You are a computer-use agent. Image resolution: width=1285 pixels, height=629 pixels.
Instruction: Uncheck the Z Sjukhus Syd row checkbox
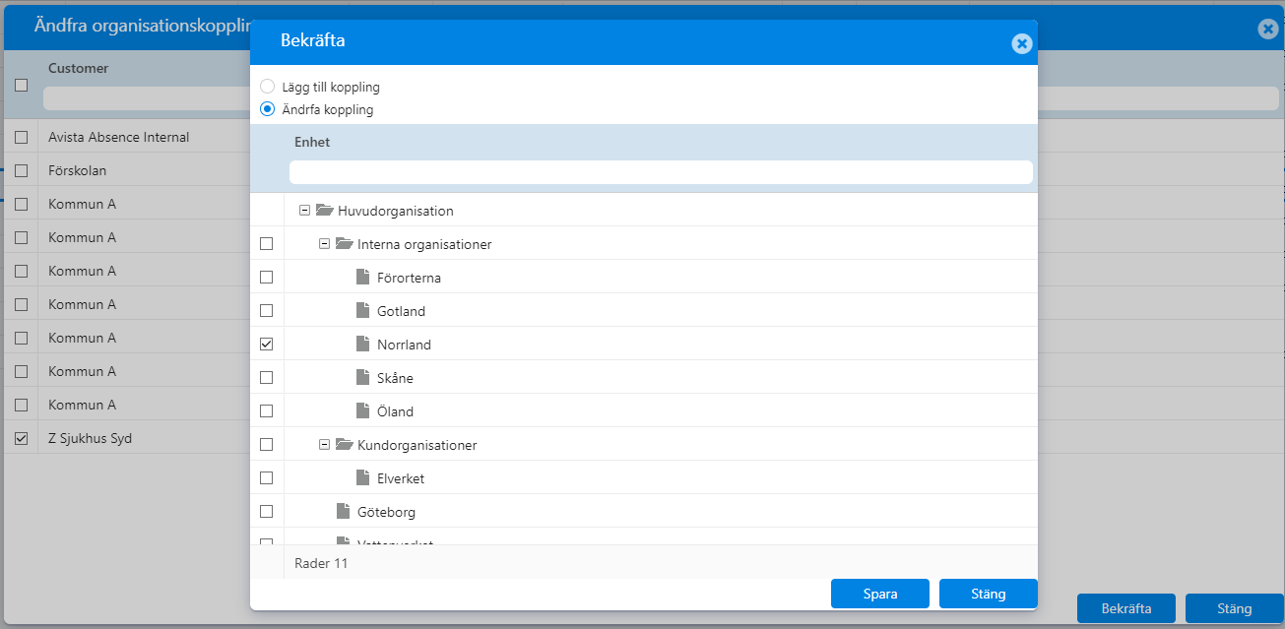coord(21,438)
